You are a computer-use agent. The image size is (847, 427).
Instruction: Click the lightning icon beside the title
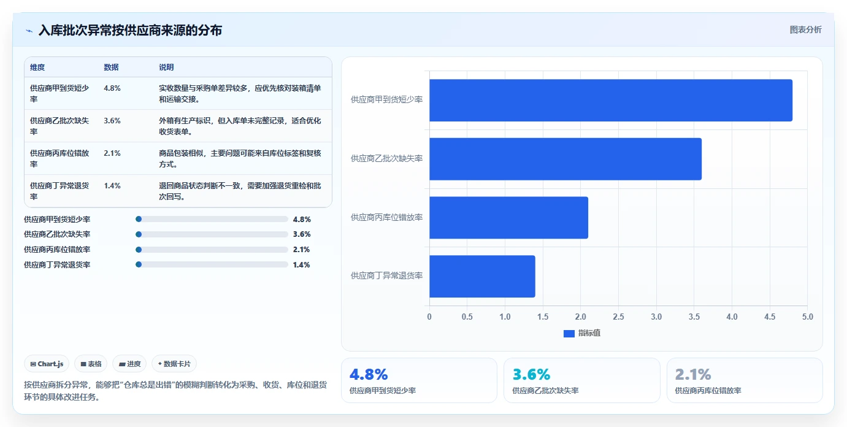tap(29, 31)
